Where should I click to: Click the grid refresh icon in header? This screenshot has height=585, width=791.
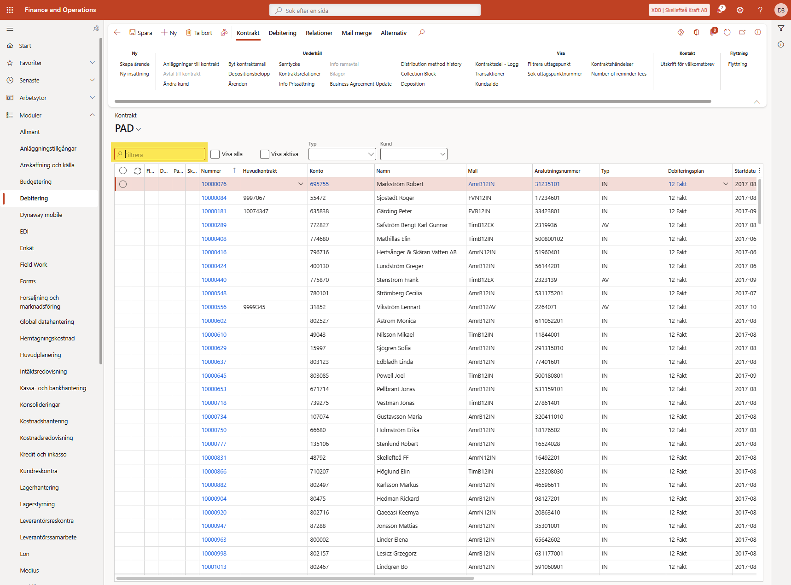tap(137, 171)
